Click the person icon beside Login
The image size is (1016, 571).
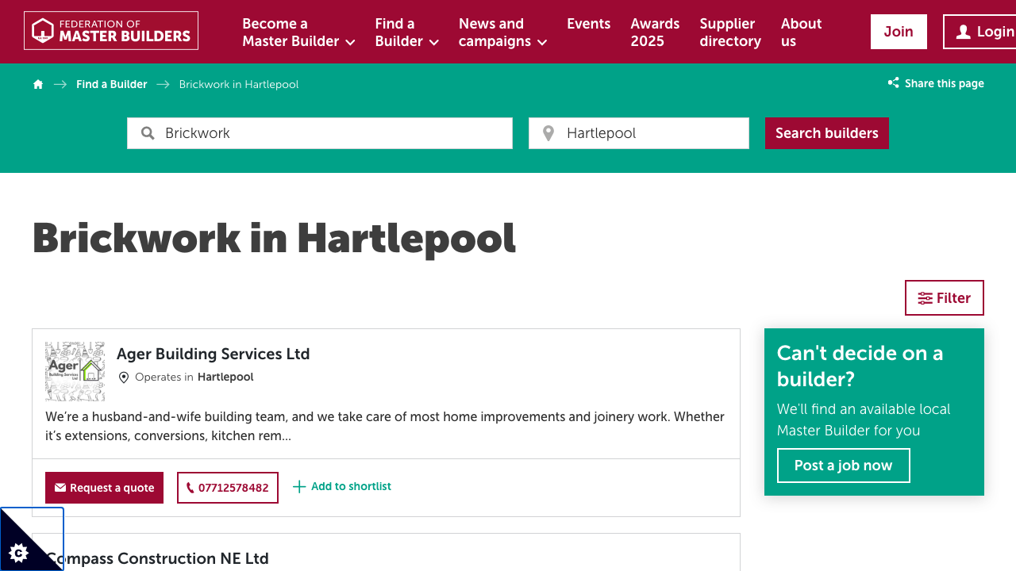coord(963,32)
